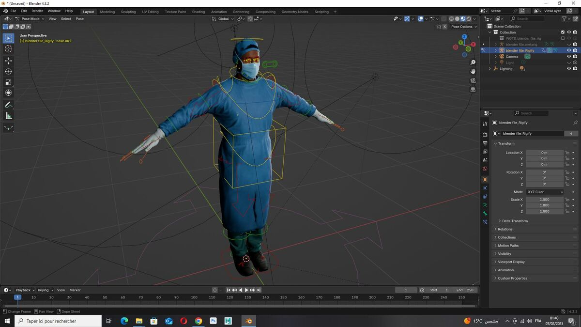Lock the Rotation X value
This screenshot has height=327, width=581.
point(567,172)
